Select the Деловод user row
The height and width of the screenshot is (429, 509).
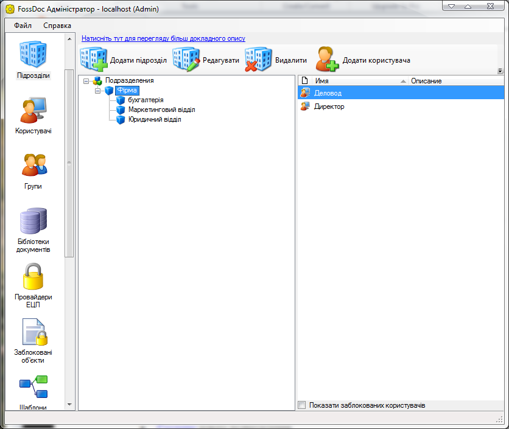[401, 93]
